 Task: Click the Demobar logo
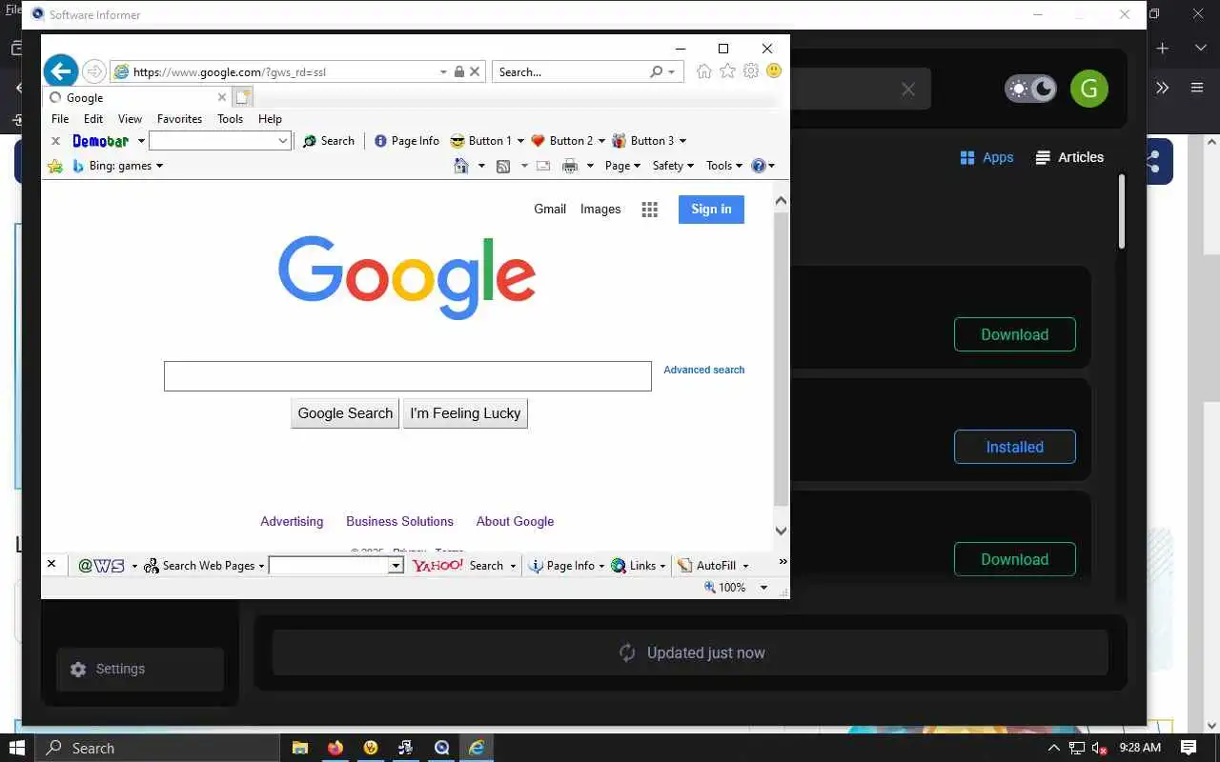(100, 141)
